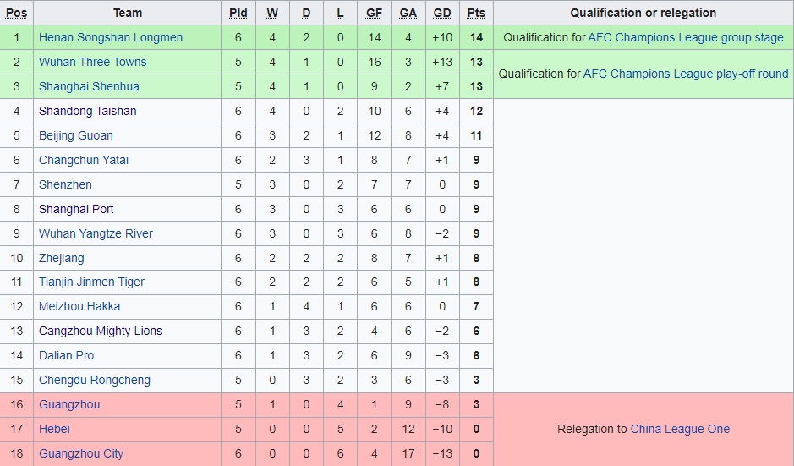Open the Changchun Yatai link
Viewport: 794px width, 466px height.
tap(84, 160)
